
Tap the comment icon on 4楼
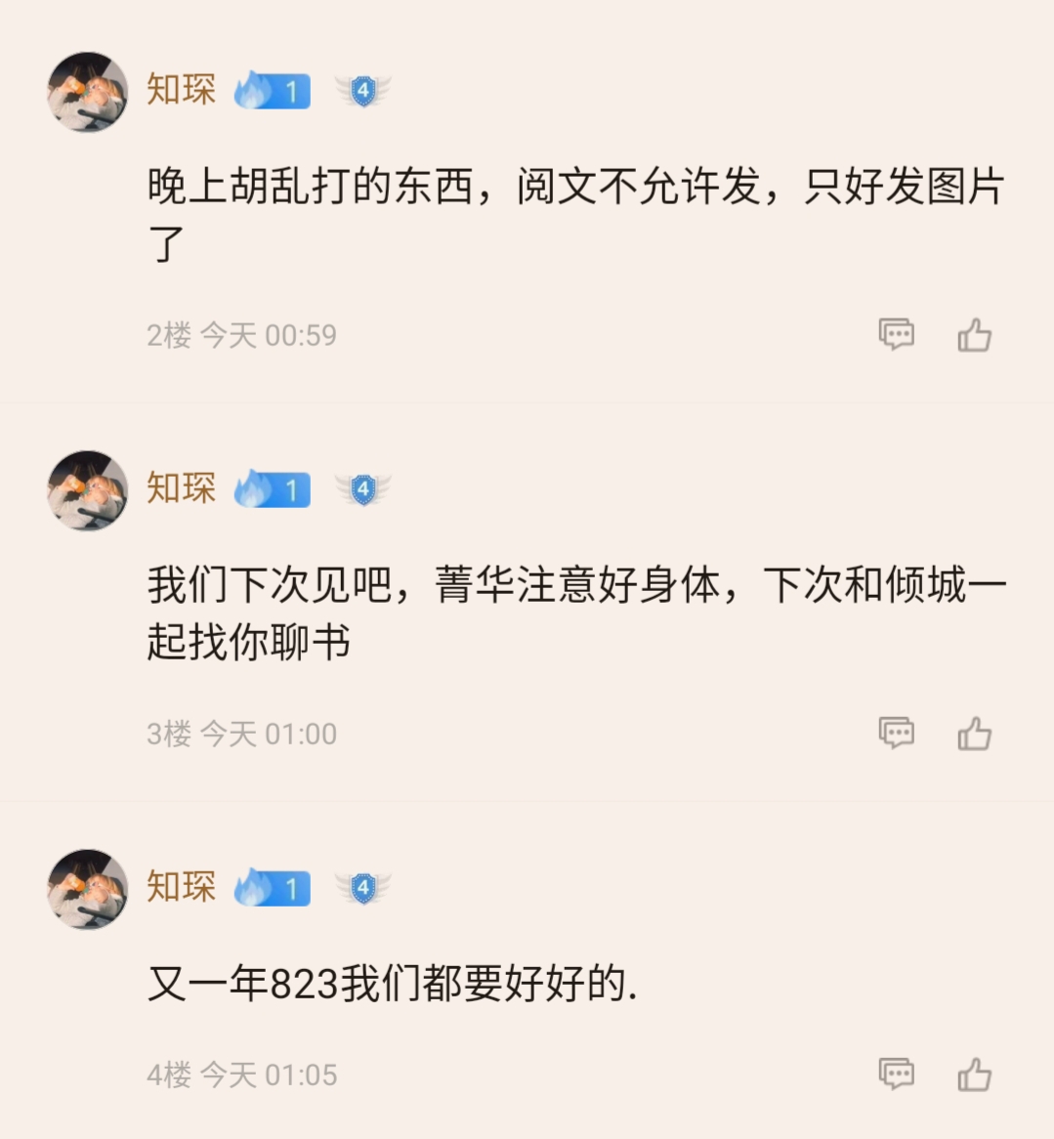(x=896, y=1075)
